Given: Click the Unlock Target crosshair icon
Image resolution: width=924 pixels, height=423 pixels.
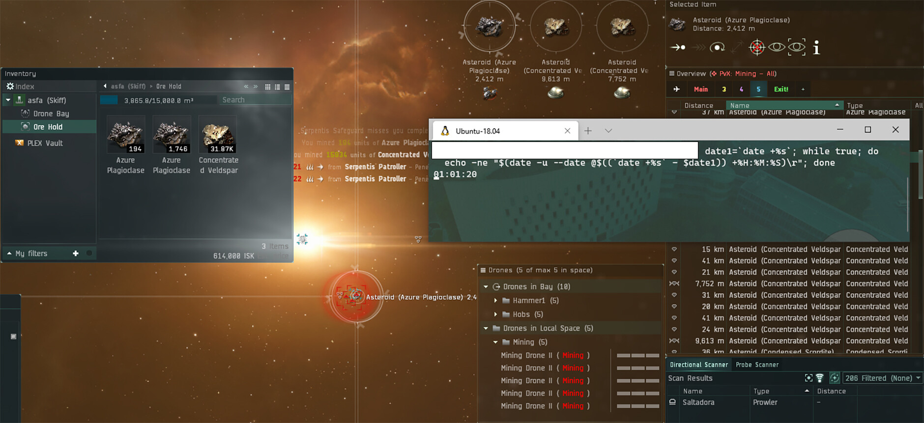Looking at the screenshot, I should (757, 47).
